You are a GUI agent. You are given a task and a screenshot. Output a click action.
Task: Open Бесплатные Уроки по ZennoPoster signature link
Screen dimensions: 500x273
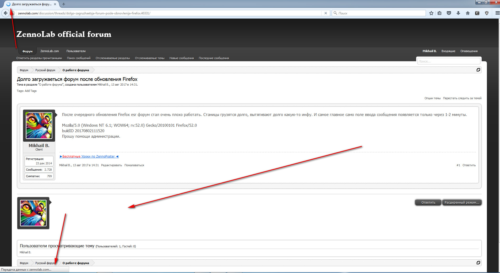[x=89, y=157]
